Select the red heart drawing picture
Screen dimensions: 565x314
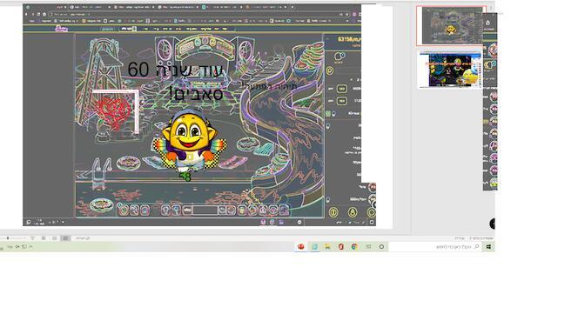coord(115,111)
